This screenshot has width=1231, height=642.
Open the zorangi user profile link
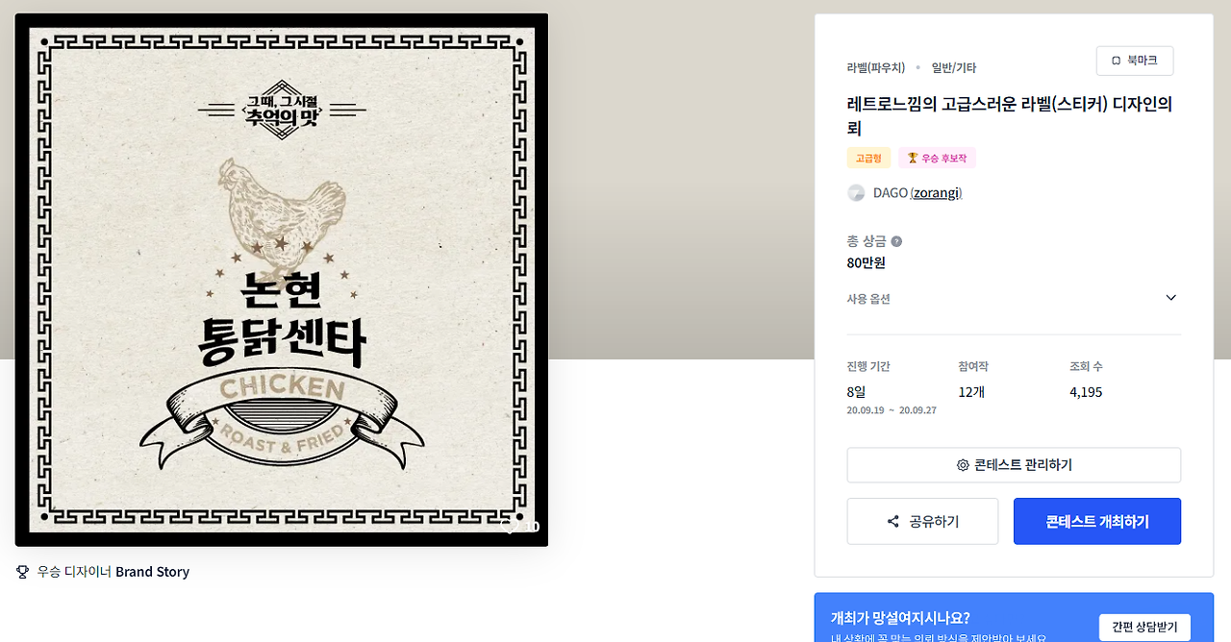937,193
